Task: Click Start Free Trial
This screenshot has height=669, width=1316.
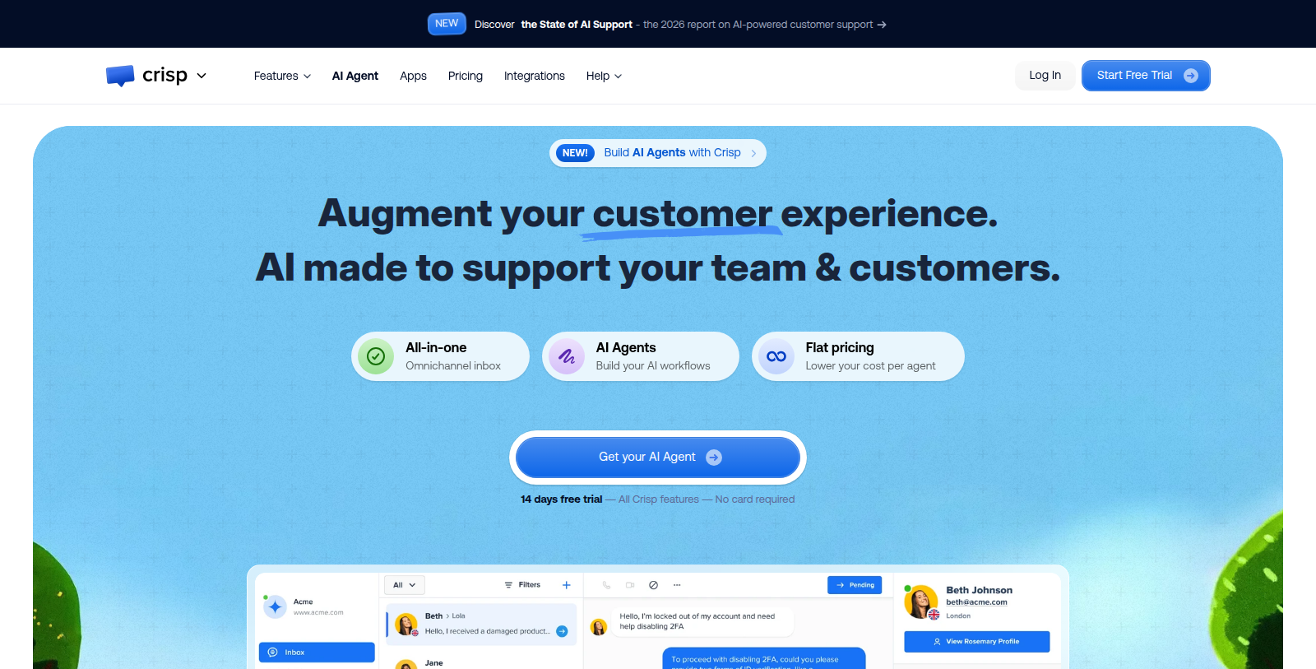Action: (x=1146, y=76)
